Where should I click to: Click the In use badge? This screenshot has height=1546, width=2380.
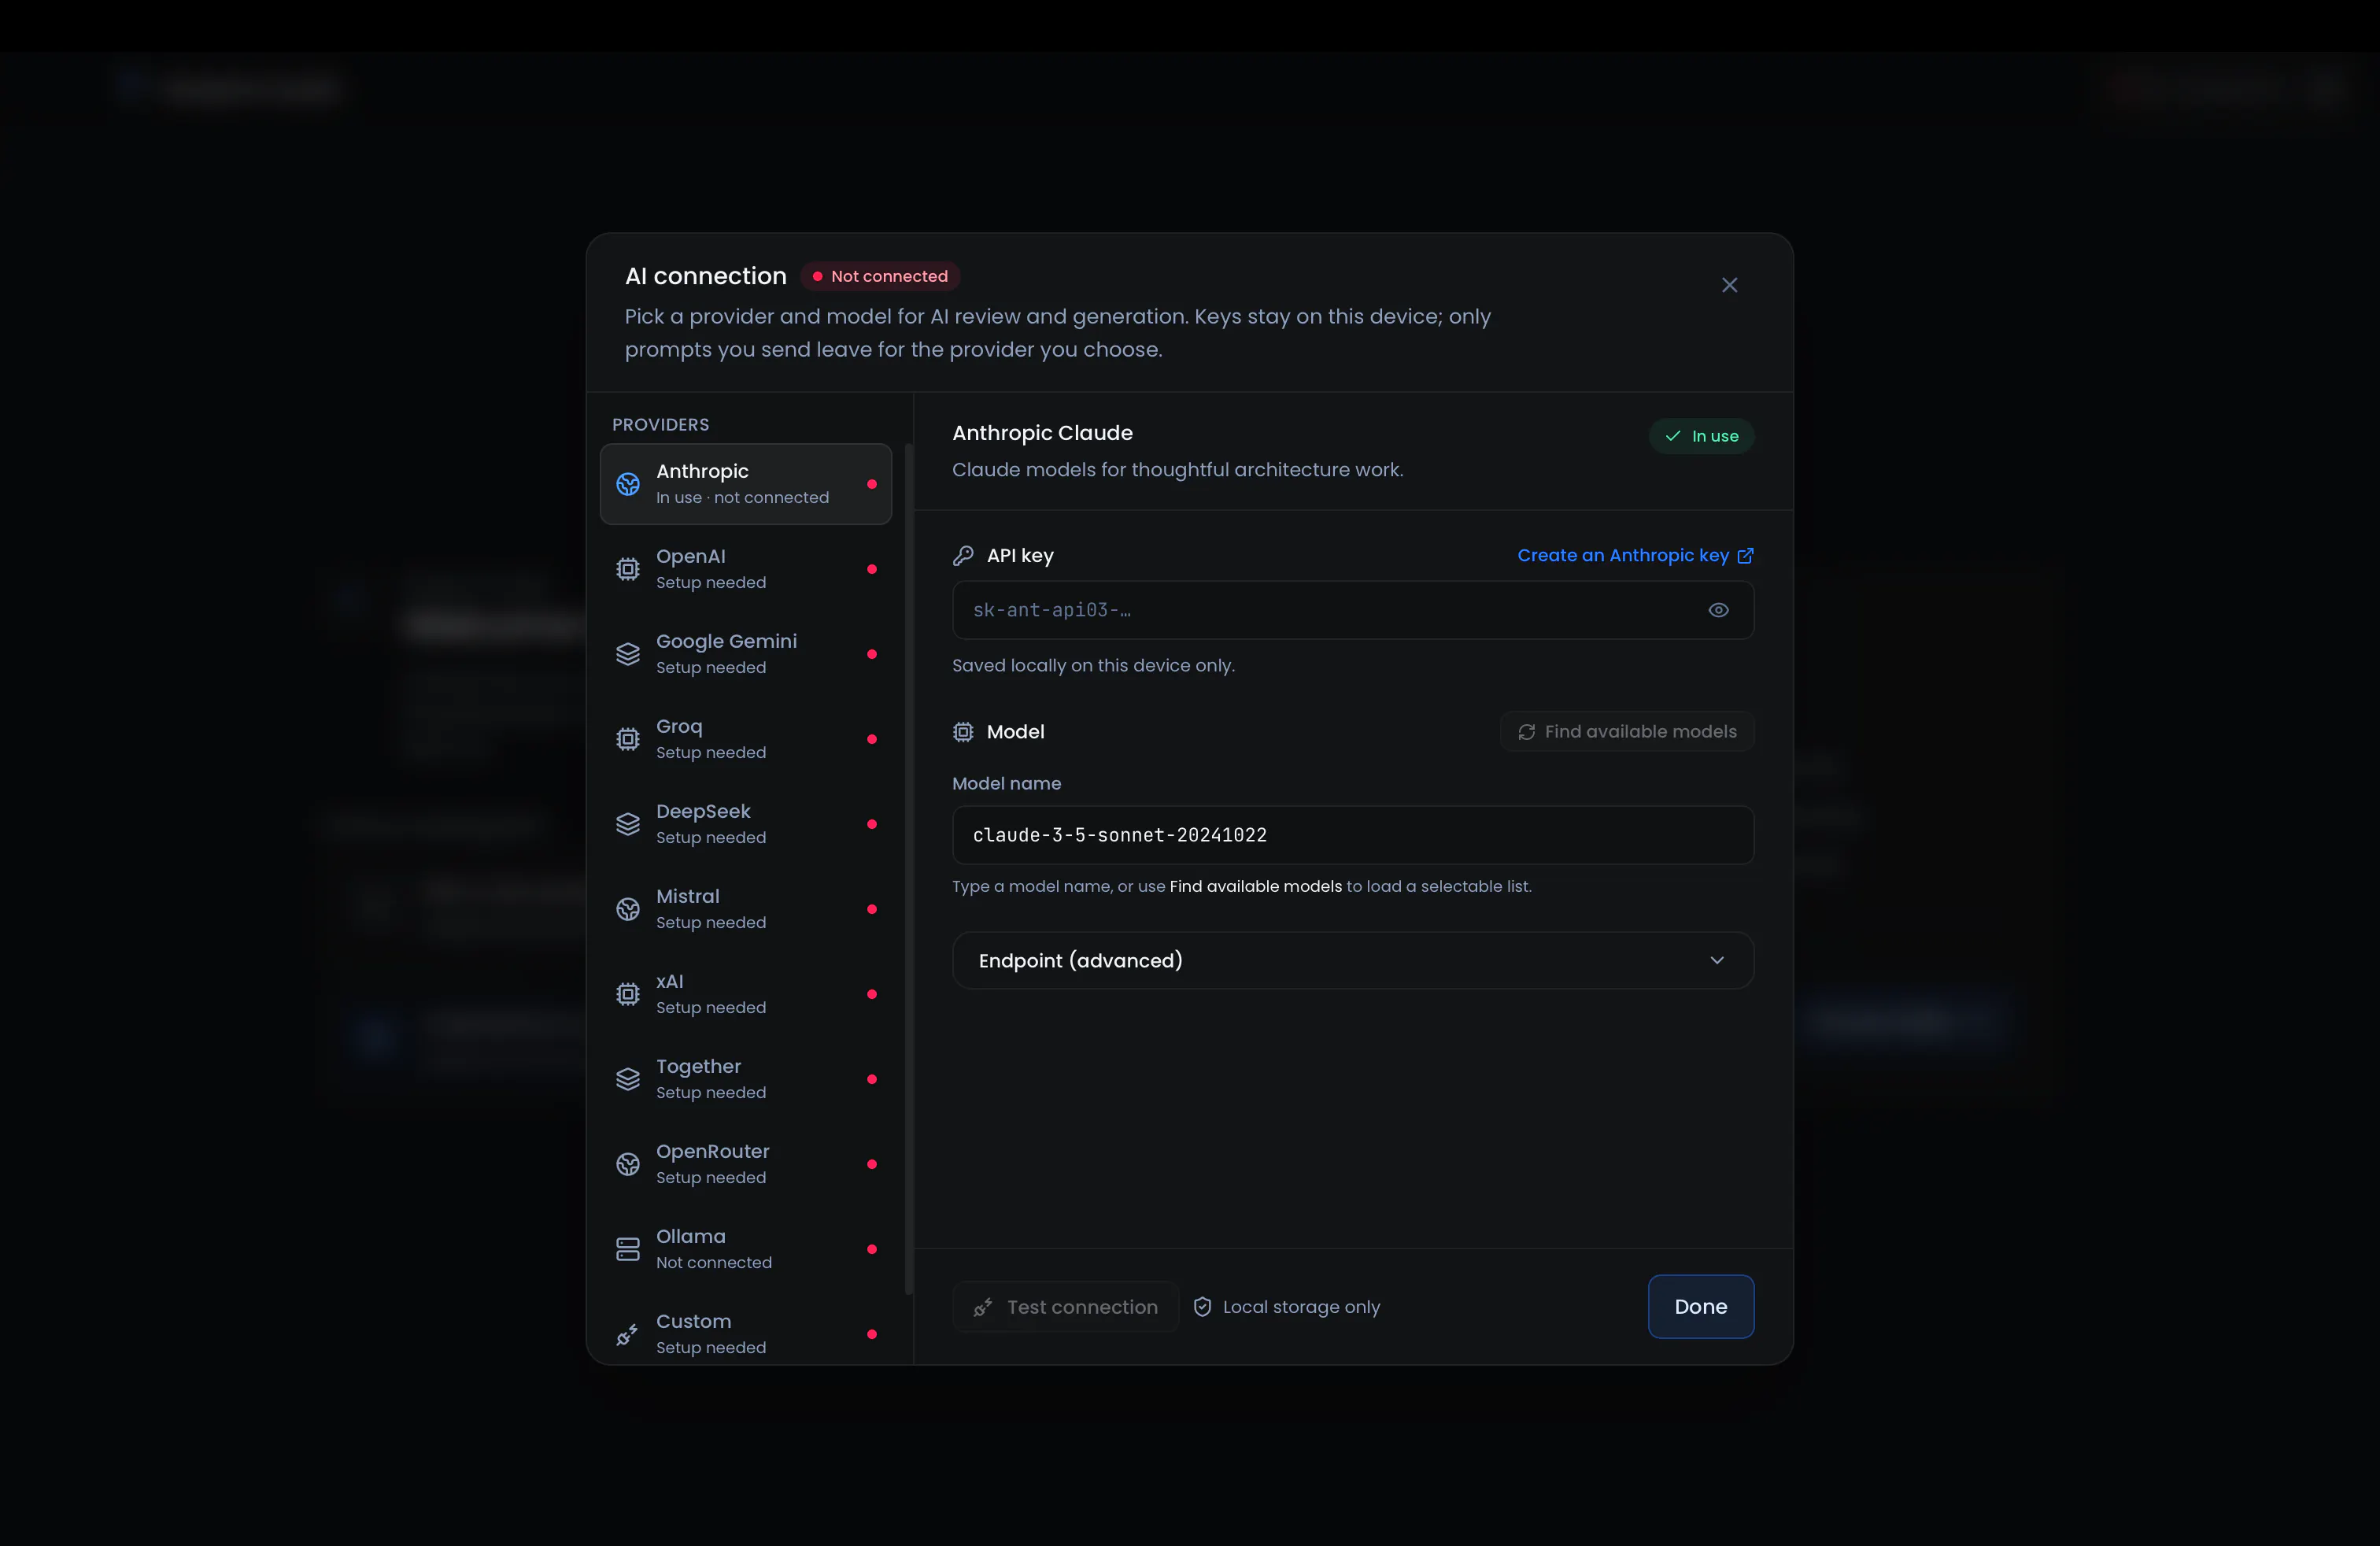[x=1701, y=436]
